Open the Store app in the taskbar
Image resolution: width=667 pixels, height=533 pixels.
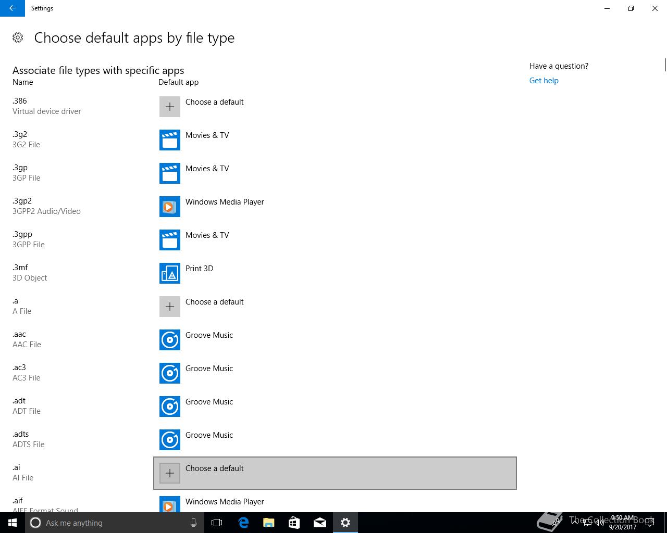294,523
